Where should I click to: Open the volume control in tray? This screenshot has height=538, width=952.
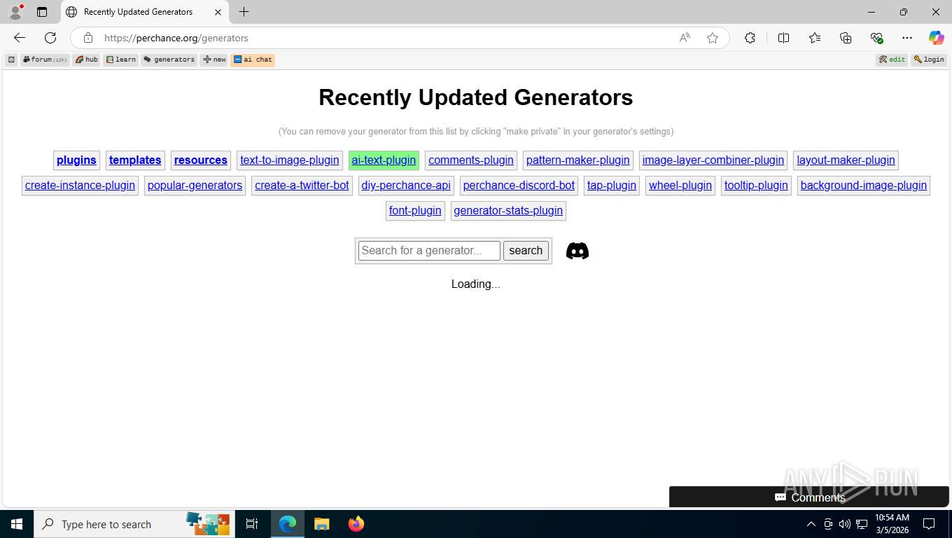845,524
